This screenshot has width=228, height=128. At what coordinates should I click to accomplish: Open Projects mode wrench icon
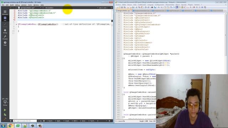(x=5, y=37)
